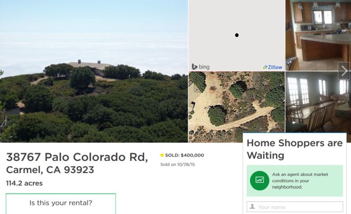Open the main hilltop house photo
The width and height of the screenshot is (351, 214).
tap(94, 71)
